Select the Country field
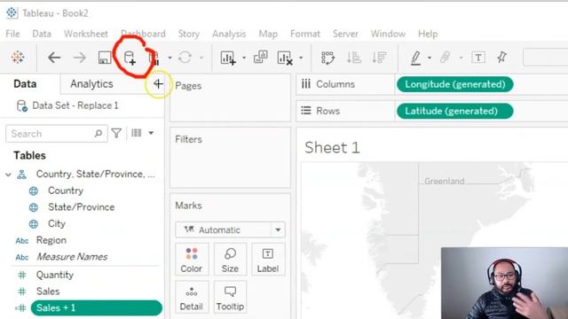568x319 pixels. [66, 191]
